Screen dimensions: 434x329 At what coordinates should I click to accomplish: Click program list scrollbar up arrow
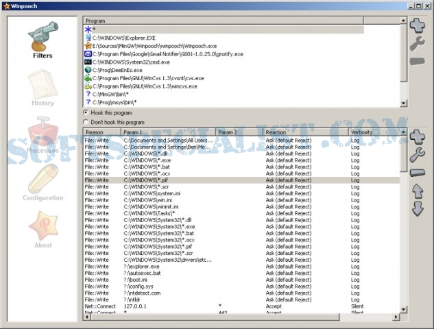(403, 21)
